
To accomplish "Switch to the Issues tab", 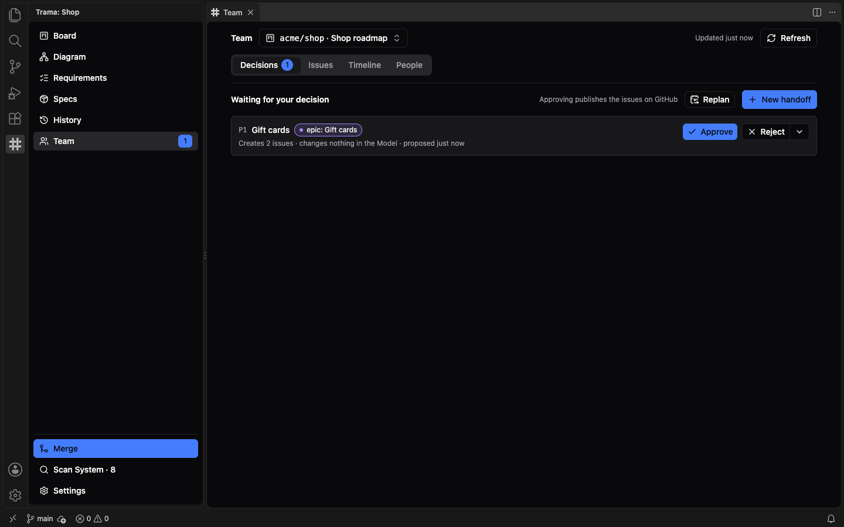I will coord(321,65).
